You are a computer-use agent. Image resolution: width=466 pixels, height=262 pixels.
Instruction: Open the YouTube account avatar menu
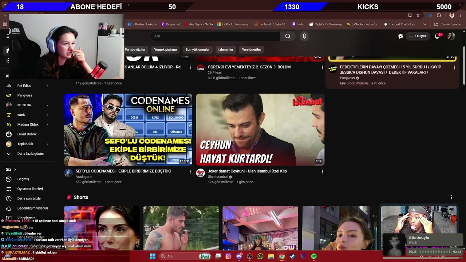click(x=451, y=36)
